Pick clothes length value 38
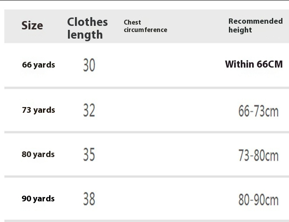Screen dimensions: 289x222 [89, 199]
